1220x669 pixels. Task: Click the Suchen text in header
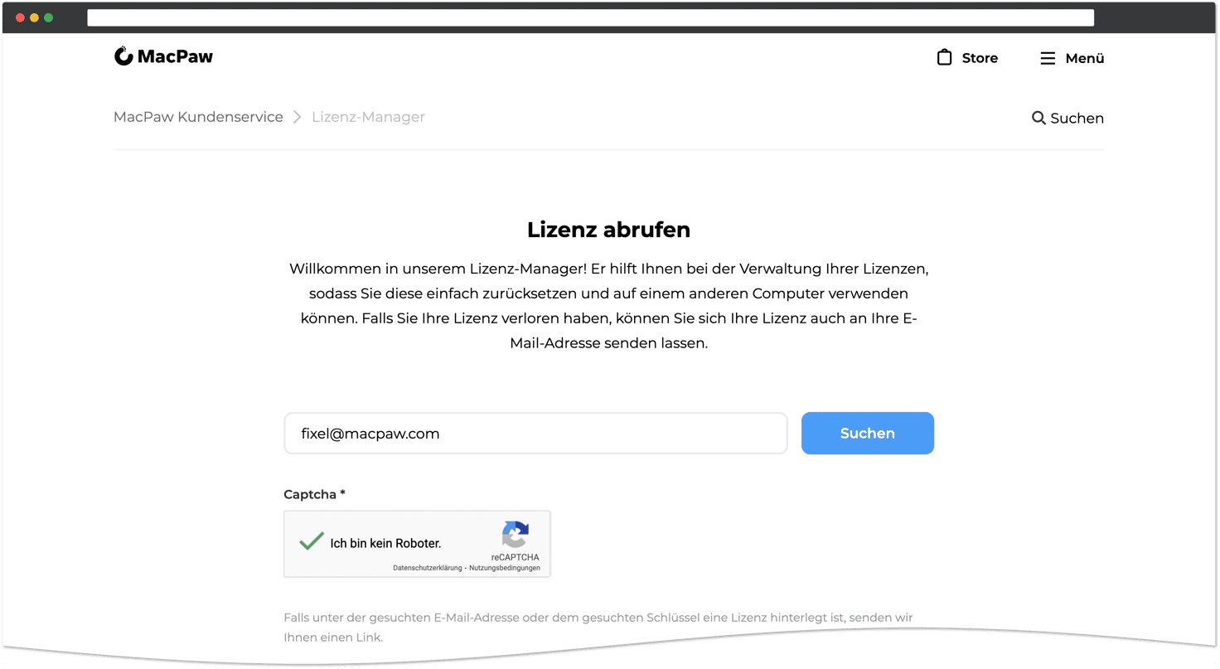(x=1077, y=118)
